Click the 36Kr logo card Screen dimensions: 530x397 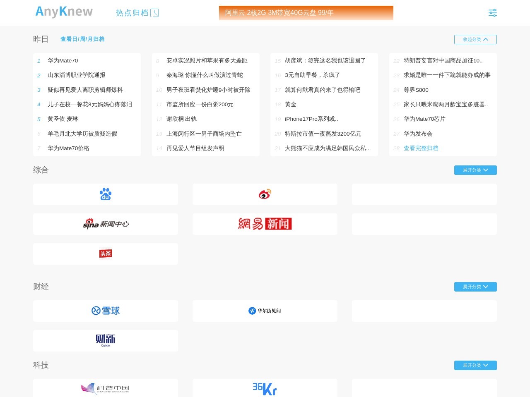[265, 389]
